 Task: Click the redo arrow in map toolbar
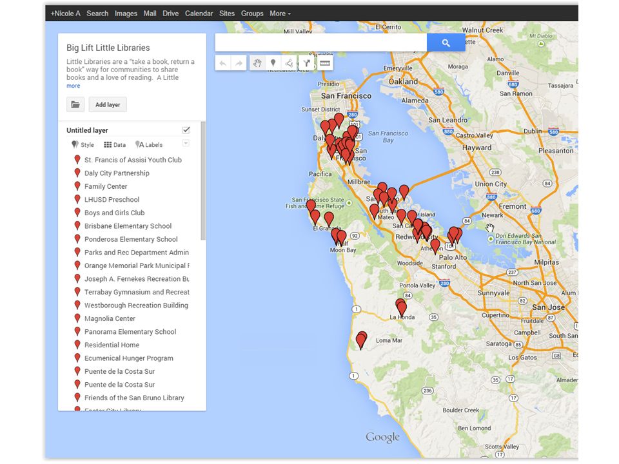pos(239,63)
